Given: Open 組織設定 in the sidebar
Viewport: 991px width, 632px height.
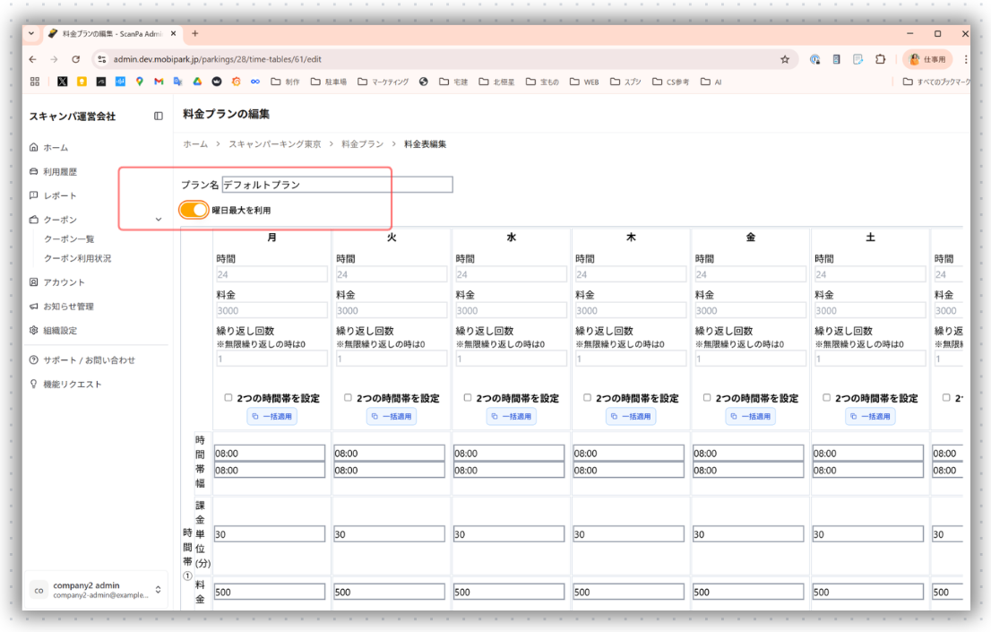Looking at the screenshot, I should (60, 331).
